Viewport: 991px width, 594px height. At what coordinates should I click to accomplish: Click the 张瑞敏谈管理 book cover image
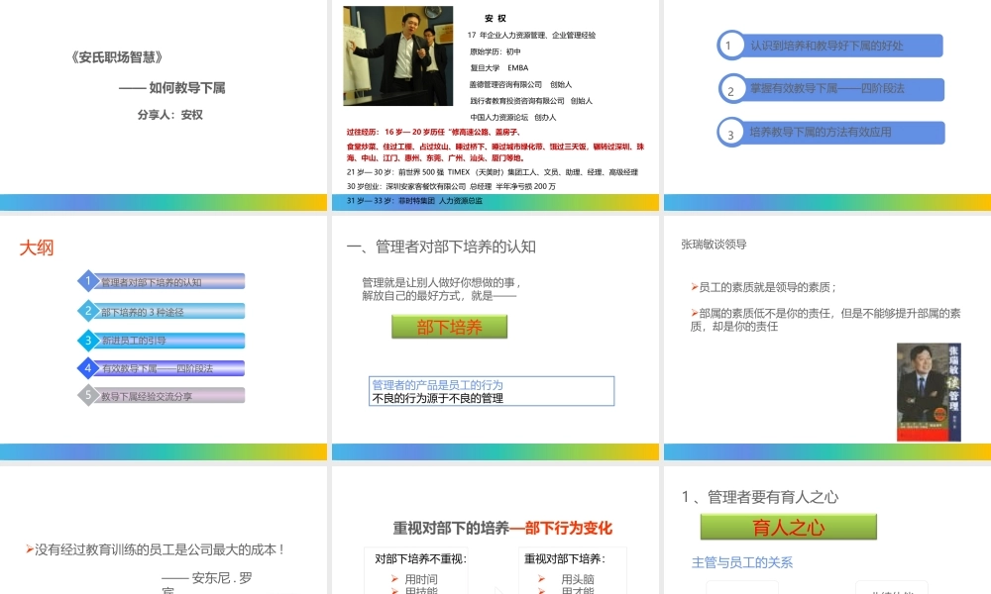[929, 392]
